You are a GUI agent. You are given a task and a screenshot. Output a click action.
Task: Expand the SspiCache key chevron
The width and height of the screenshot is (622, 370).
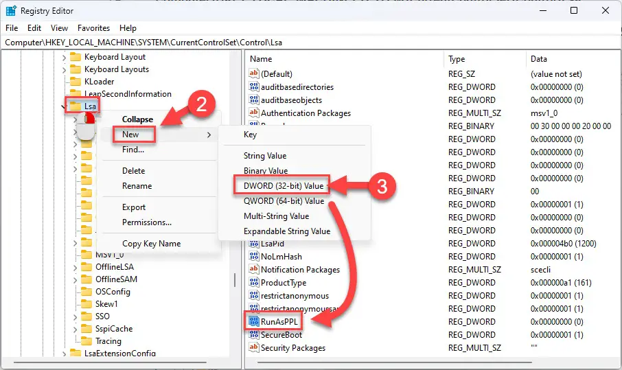[75, 329]
